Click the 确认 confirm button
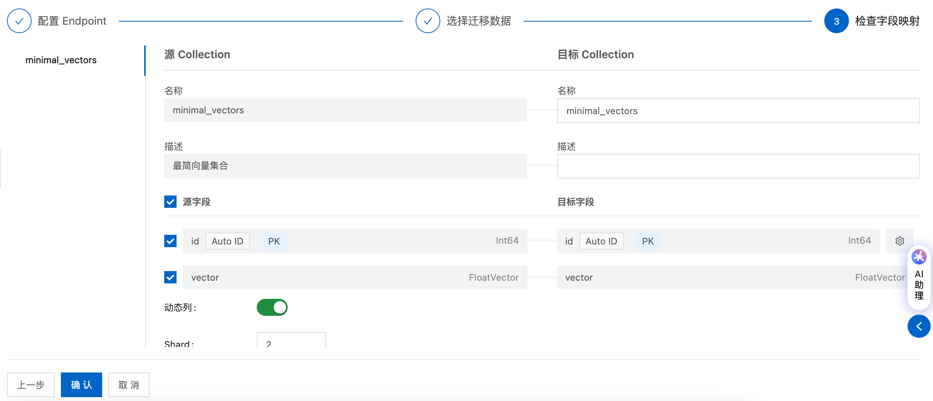933x401 pixels. (x=81, y=385)
